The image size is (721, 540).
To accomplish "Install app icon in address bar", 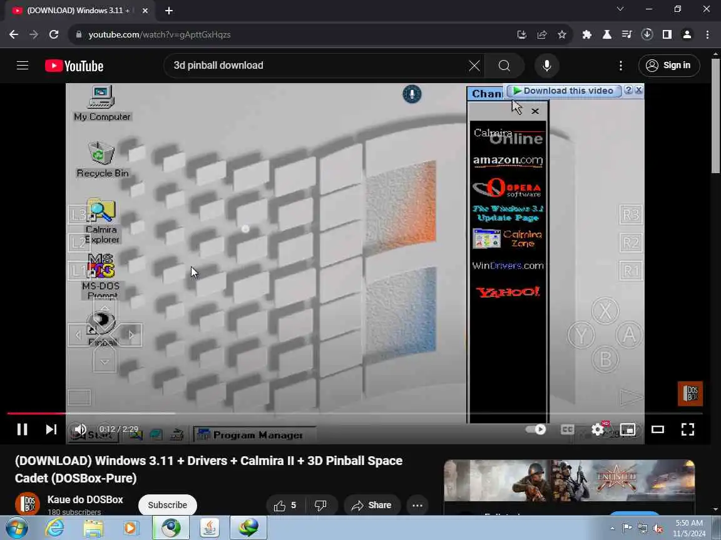I will pyautogui.click(x=521, y=34).
